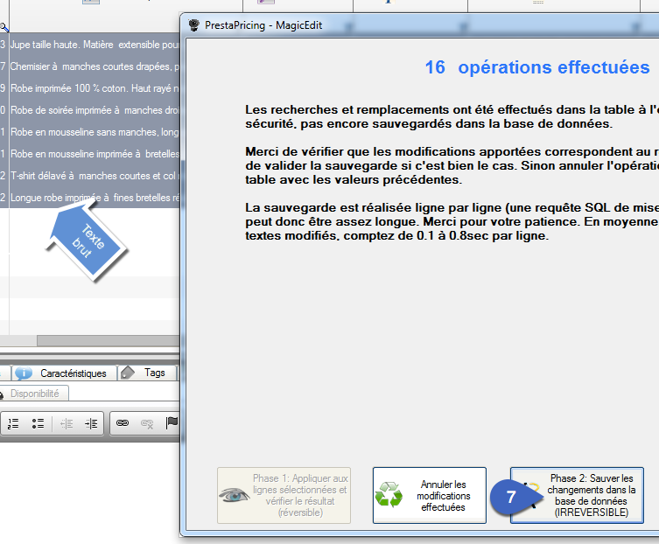Click the bulleted list icon

[38, 423]
